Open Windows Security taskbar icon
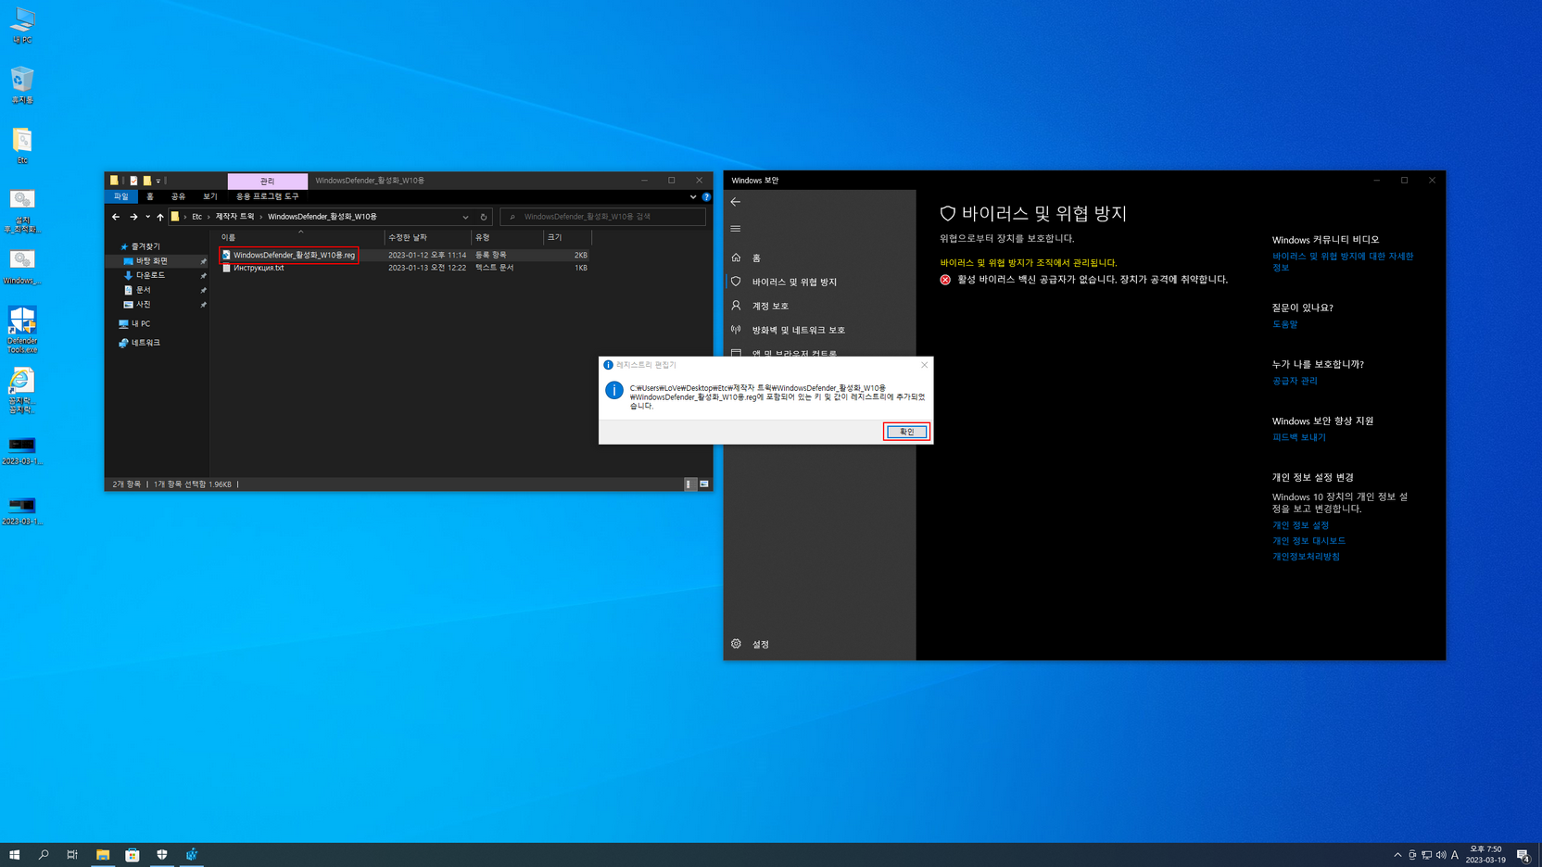Screen dimensions: 1542x867 click(162, 855)
